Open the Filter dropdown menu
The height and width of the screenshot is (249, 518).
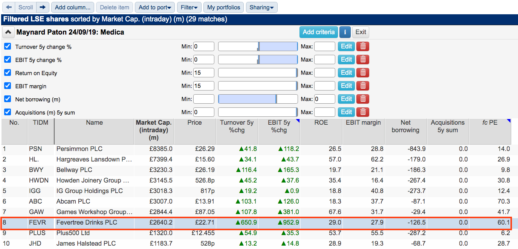(x=189, y=7)
